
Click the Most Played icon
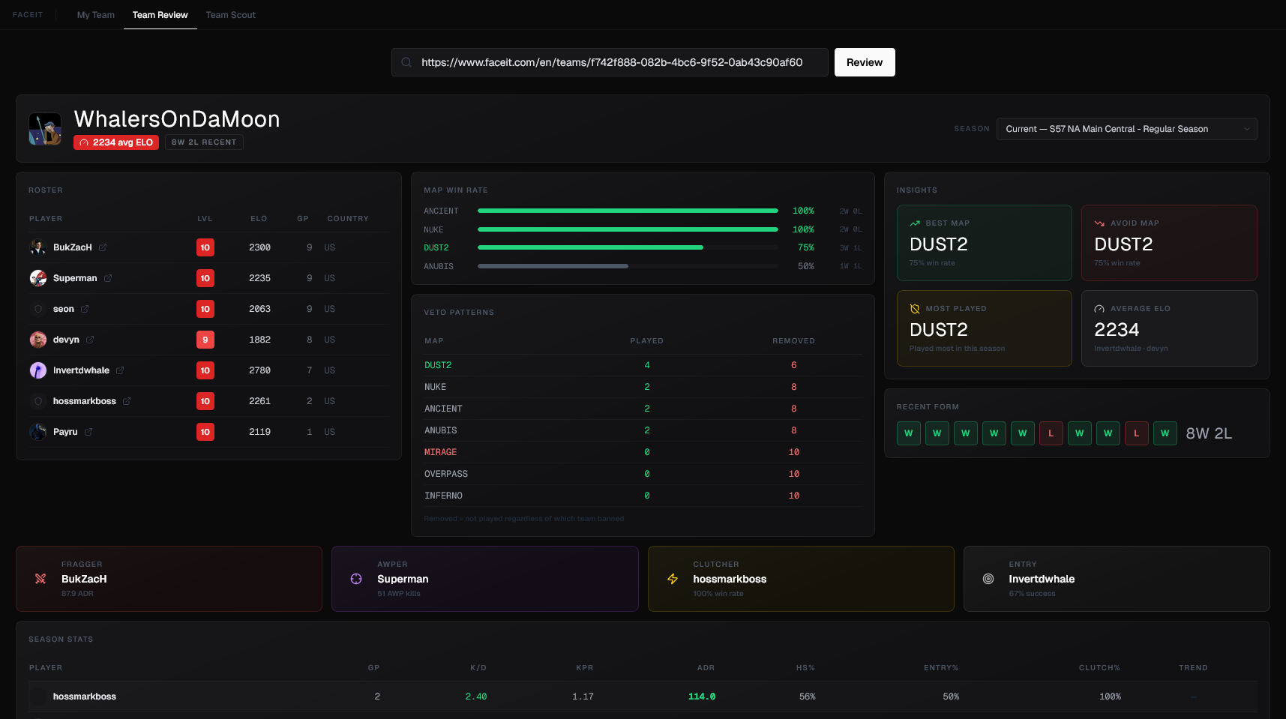pyautogui.click(x=915, y=309)
